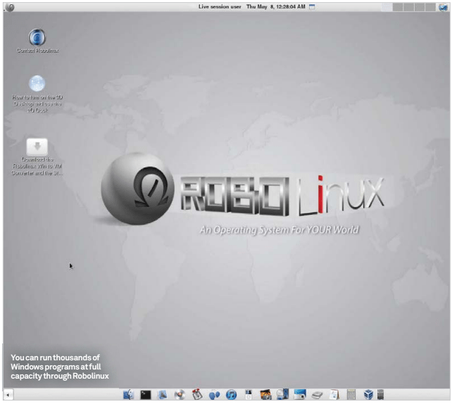This screenshot has height=404, width=452.
Task: Switch to the second workspace box in pager
Action: click(398, 7)
